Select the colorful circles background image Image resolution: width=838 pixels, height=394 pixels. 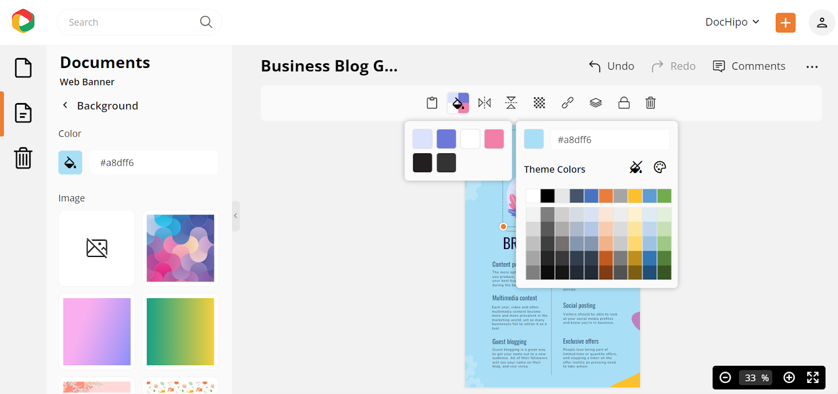pos(180,248)
